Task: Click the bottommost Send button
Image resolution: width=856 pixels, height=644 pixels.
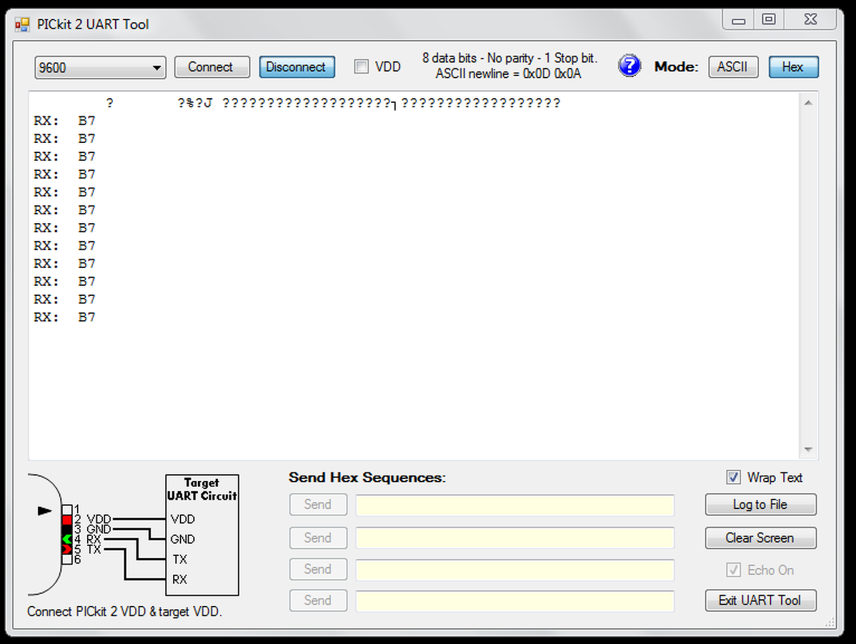Action: [x=318, y=601]
